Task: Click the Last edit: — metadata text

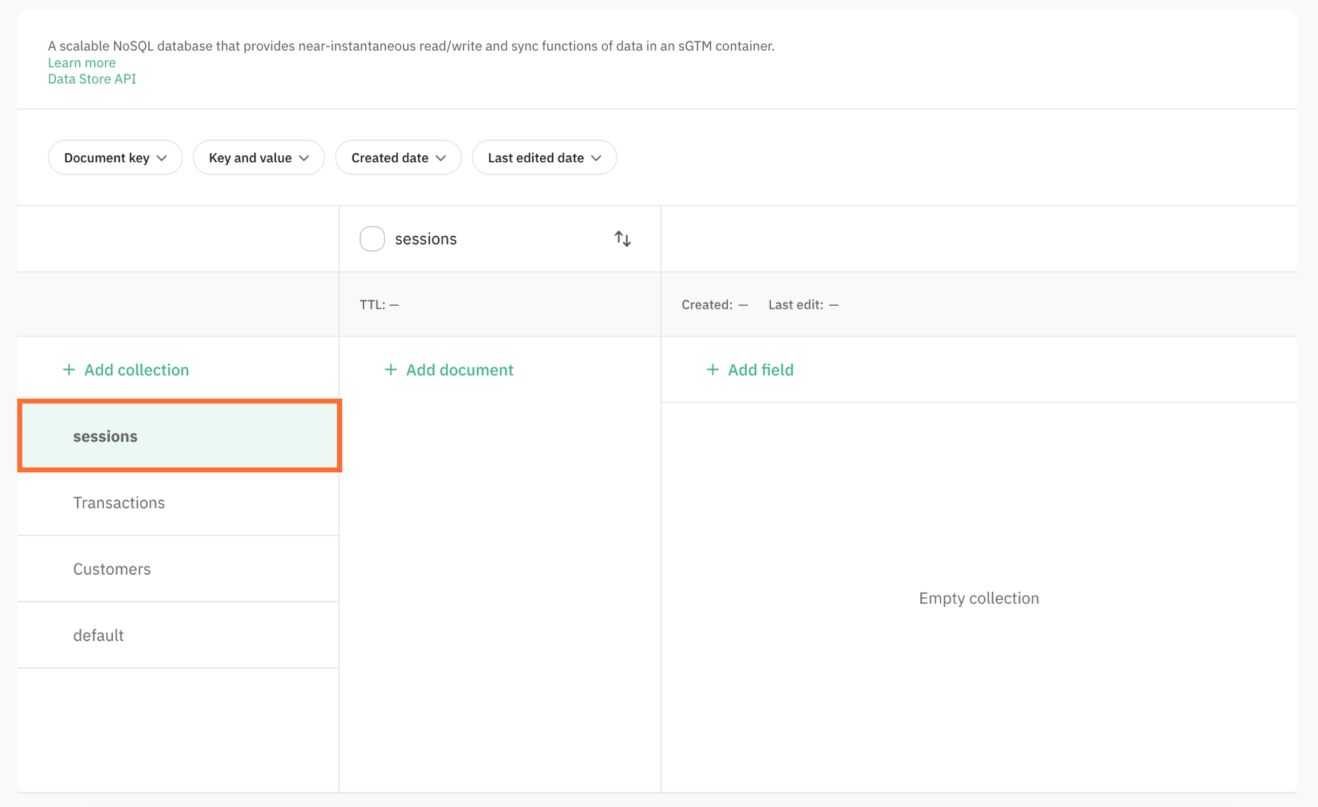Action: (803, 304)
